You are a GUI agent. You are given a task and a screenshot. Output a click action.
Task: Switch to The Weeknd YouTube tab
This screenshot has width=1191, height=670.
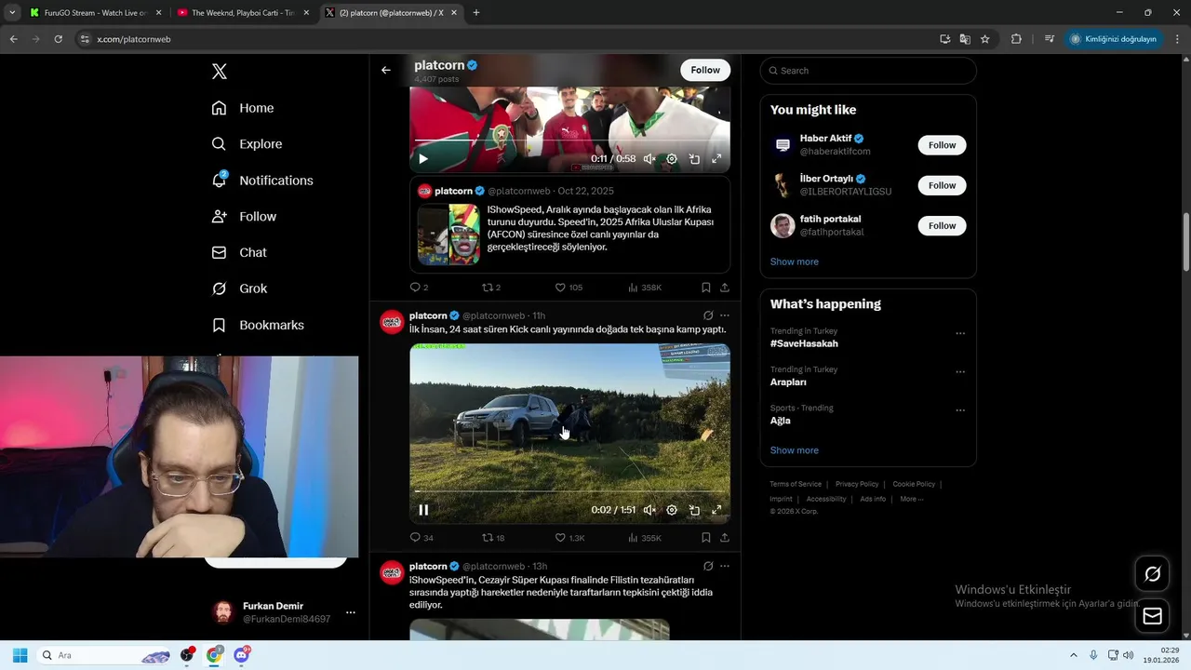tap(242, 13)
